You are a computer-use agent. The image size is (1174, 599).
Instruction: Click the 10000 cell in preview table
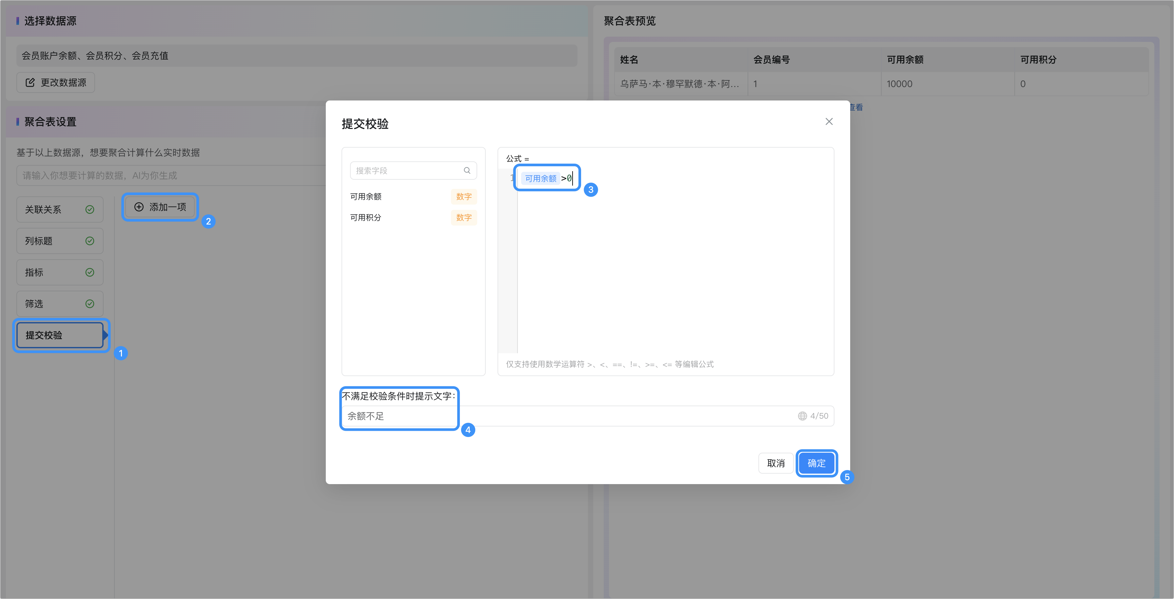click(948, 84)
